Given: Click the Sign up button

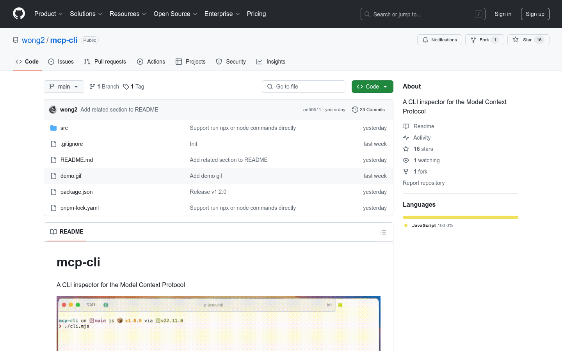Looking at the screenshot, I should [535, 14].
